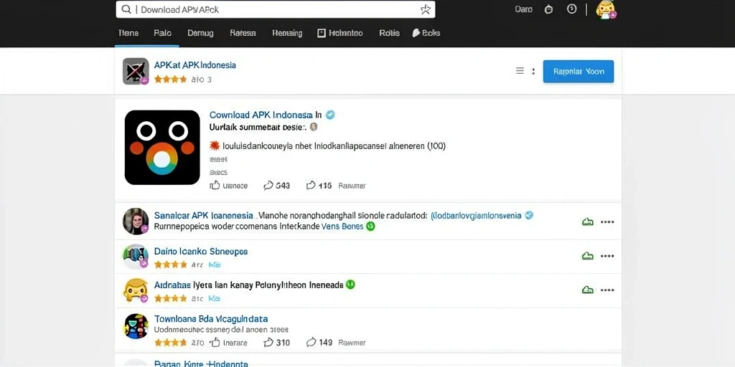The image size is (735, 367).
Task: Open the blue parenthesized link in Sanalcar row
Action: pos(476,215)
